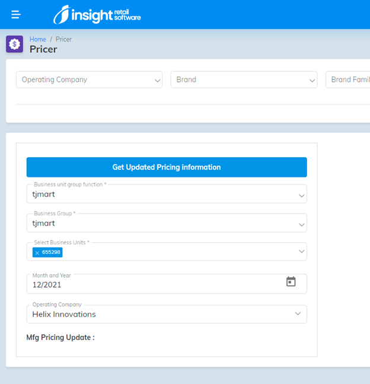This screenshot has width=370, height=384.
Task: Expand Business unit group function dropdown
Action: pos(167,193)
